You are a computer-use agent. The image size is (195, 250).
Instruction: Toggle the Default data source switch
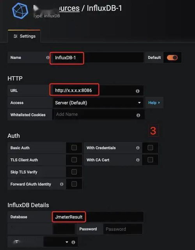pos(172,58)
